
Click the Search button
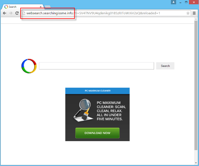[165, 66]
